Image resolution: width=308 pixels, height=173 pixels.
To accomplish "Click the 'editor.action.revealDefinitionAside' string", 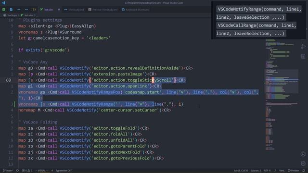I will pos(136,68).
